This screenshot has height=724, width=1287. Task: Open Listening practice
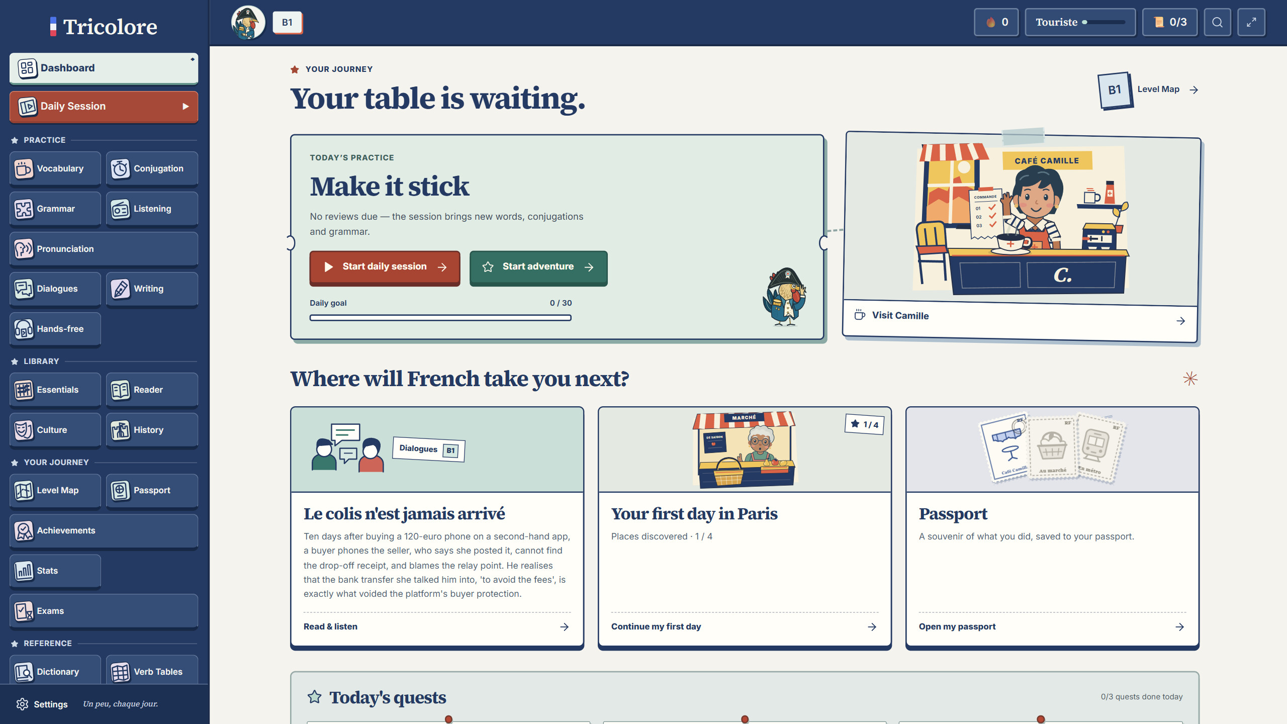[152, 209]
